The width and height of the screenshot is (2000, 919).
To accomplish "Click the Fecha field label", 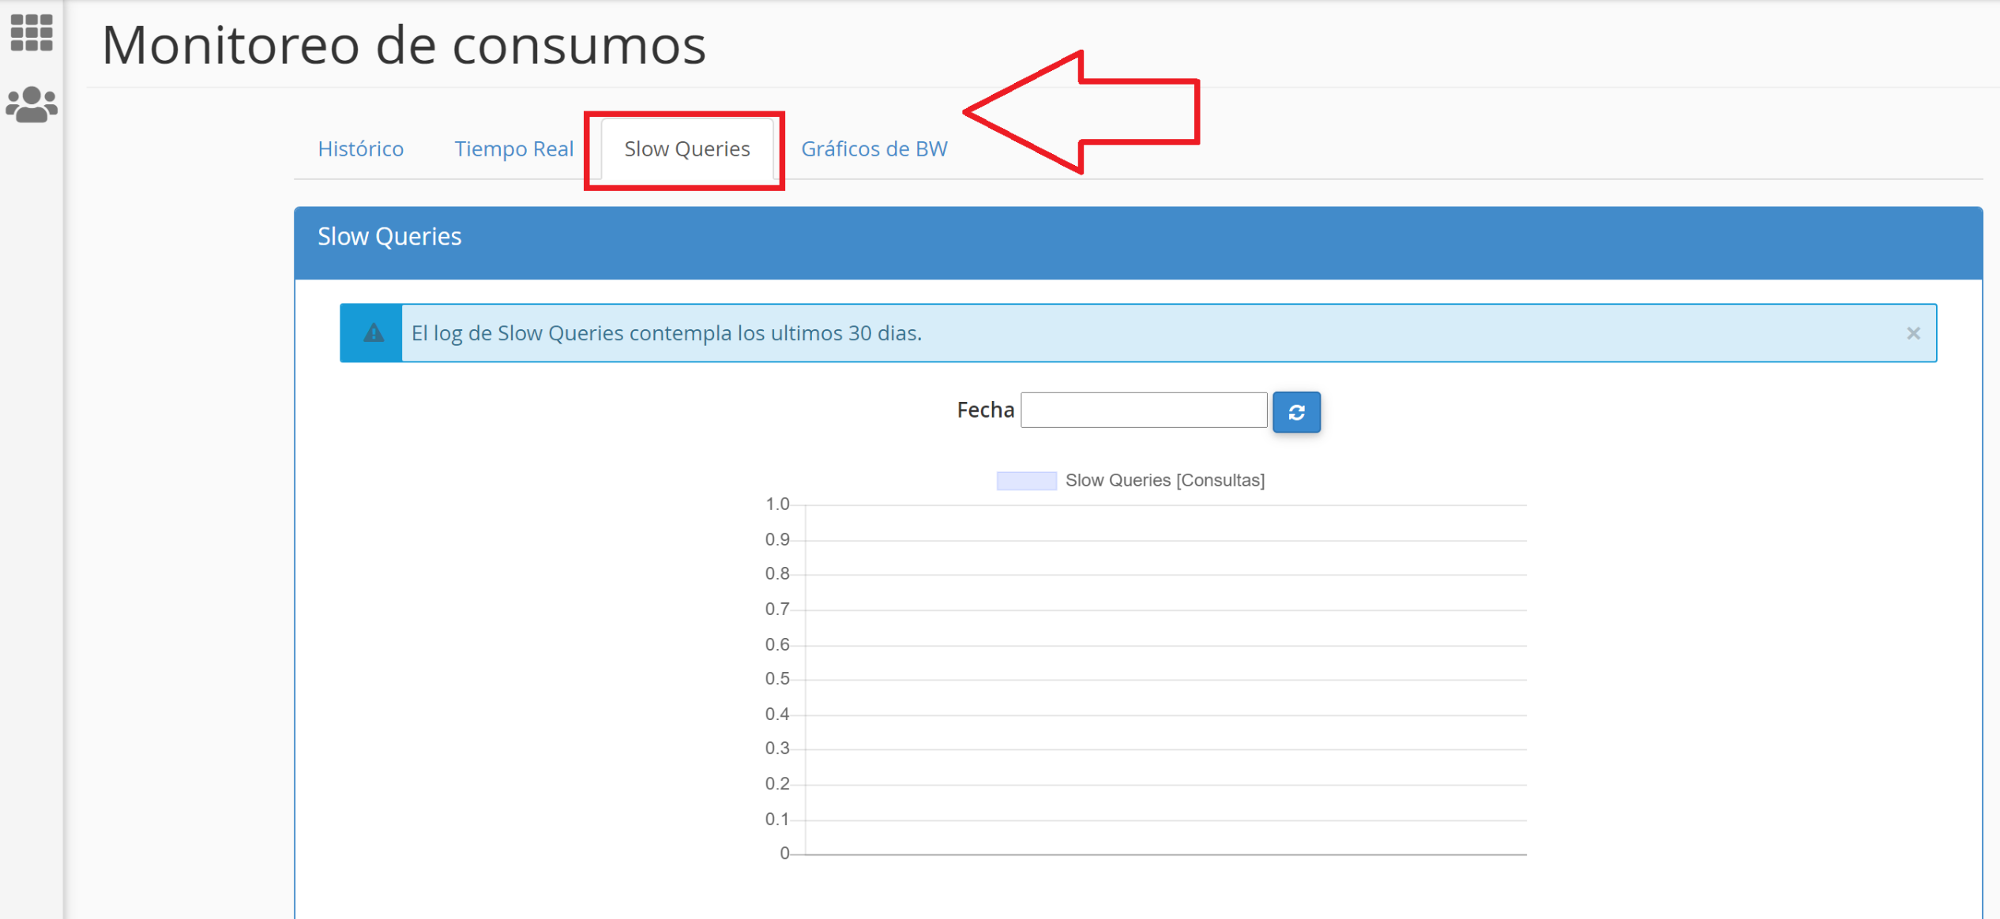I will pos(985,410).
